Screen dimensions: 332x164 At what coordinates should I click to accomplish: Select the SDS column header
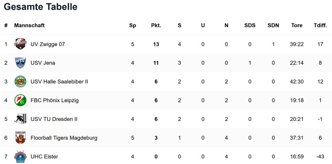pyautogui.click(x=250, y=26)
